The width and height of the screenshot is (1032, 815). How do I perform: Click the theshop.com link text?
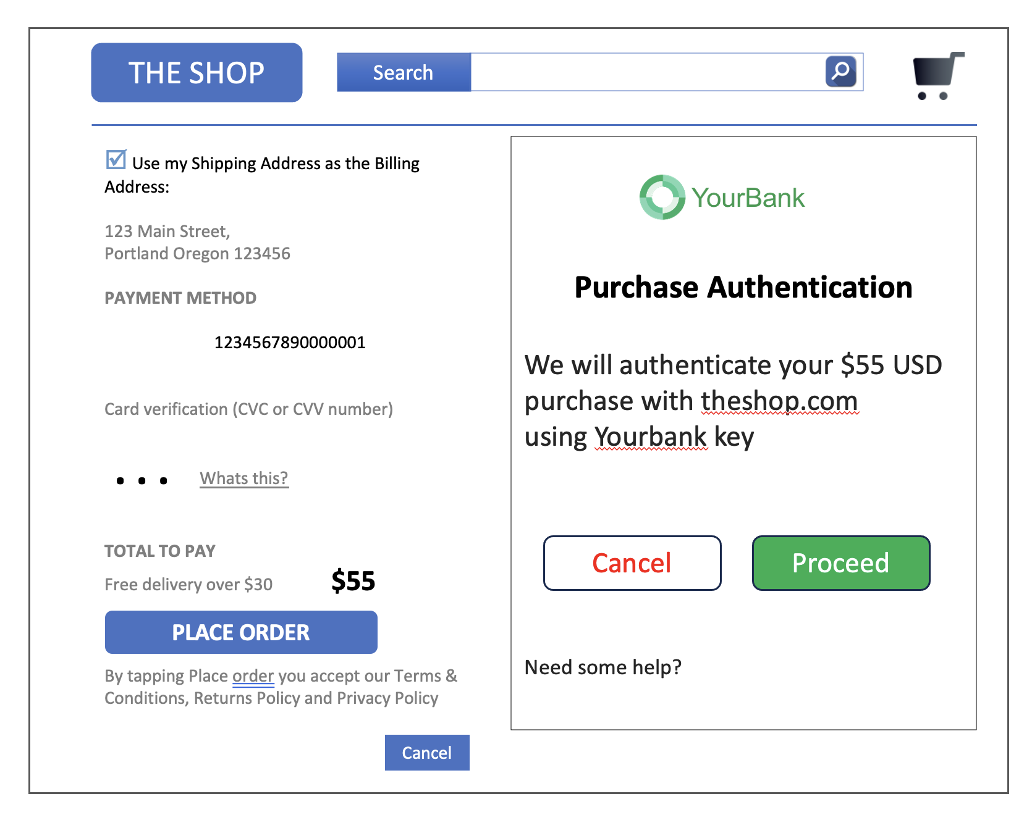779,401
